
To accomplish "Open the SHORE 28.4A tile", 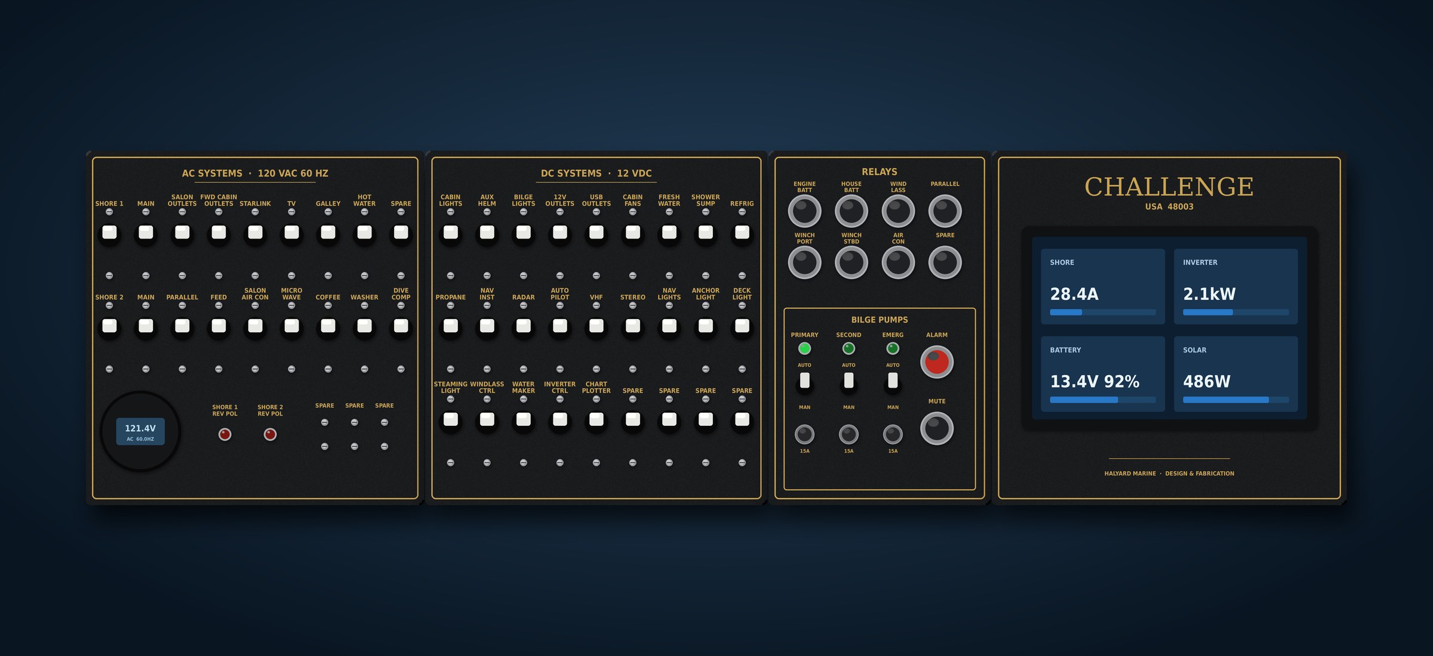I will click(1103, 287).
